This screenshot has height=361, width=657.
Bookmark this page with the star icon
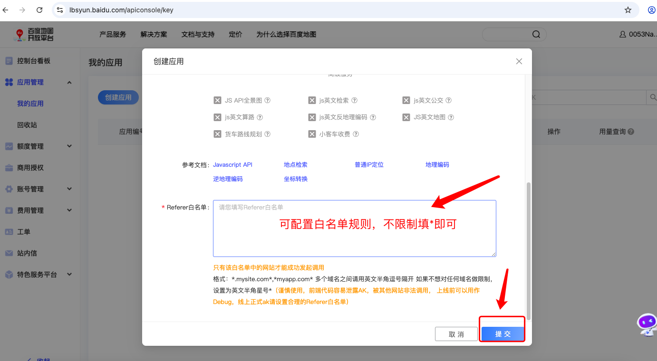pos(628,9)
